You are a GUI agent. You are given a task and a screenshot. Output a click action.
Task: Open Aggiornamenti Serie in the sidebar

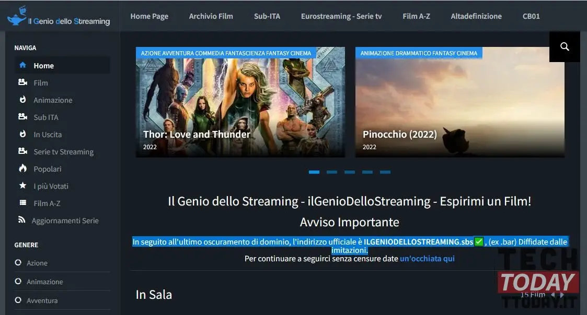[65, 221]
